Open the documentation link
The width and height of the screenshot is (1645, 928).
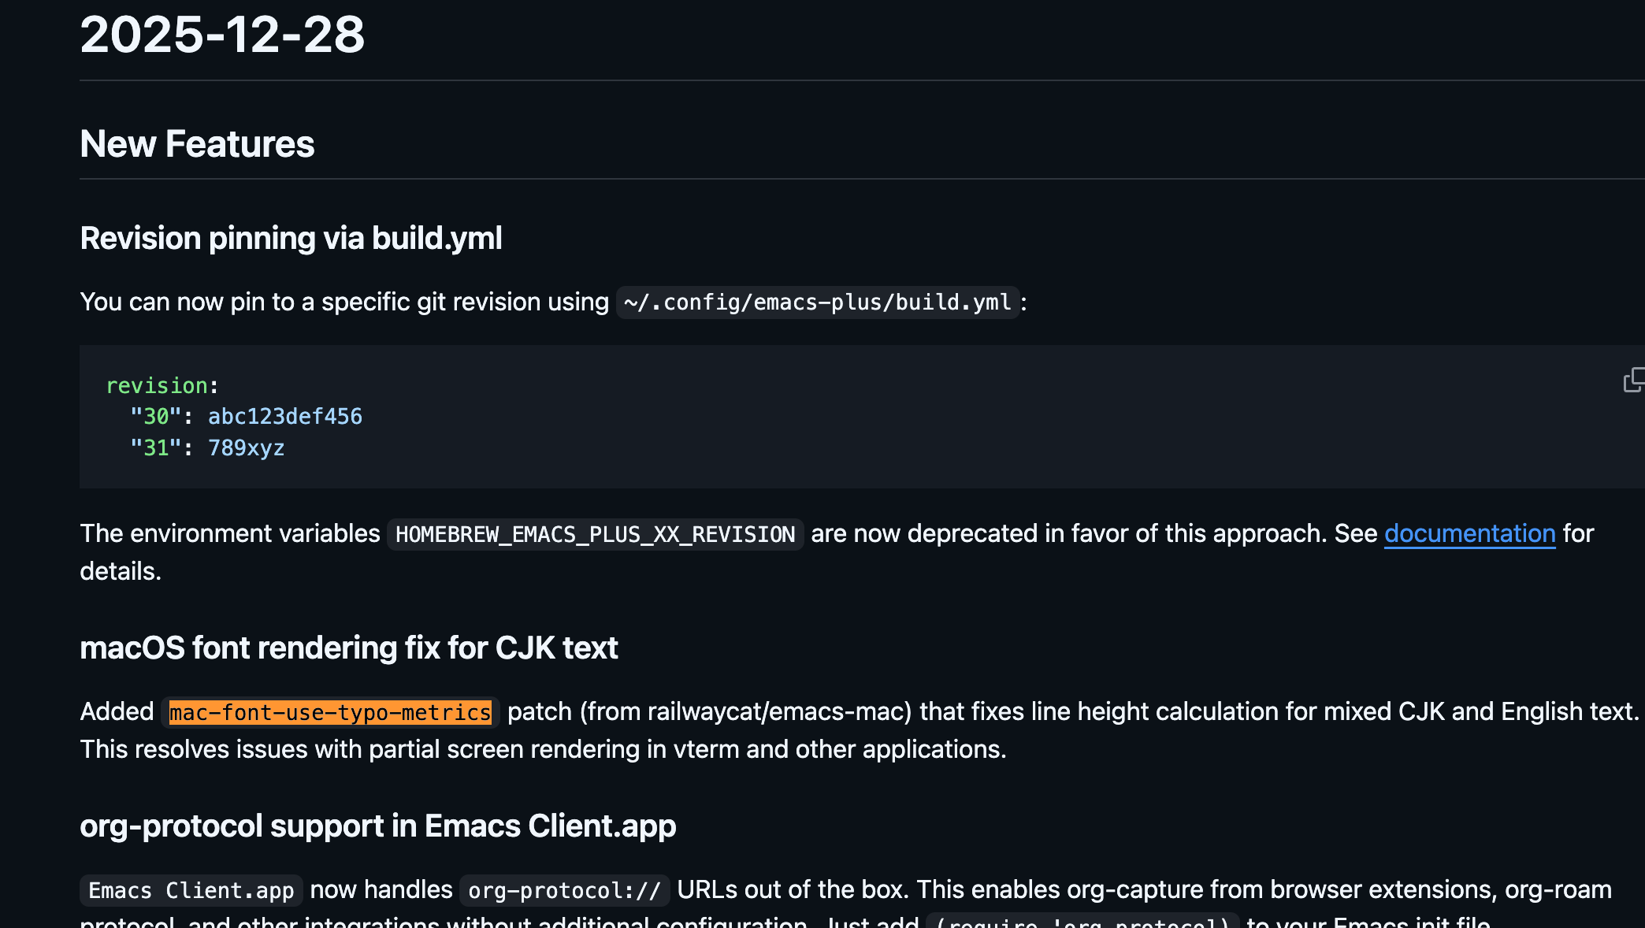coord(1469,534)
